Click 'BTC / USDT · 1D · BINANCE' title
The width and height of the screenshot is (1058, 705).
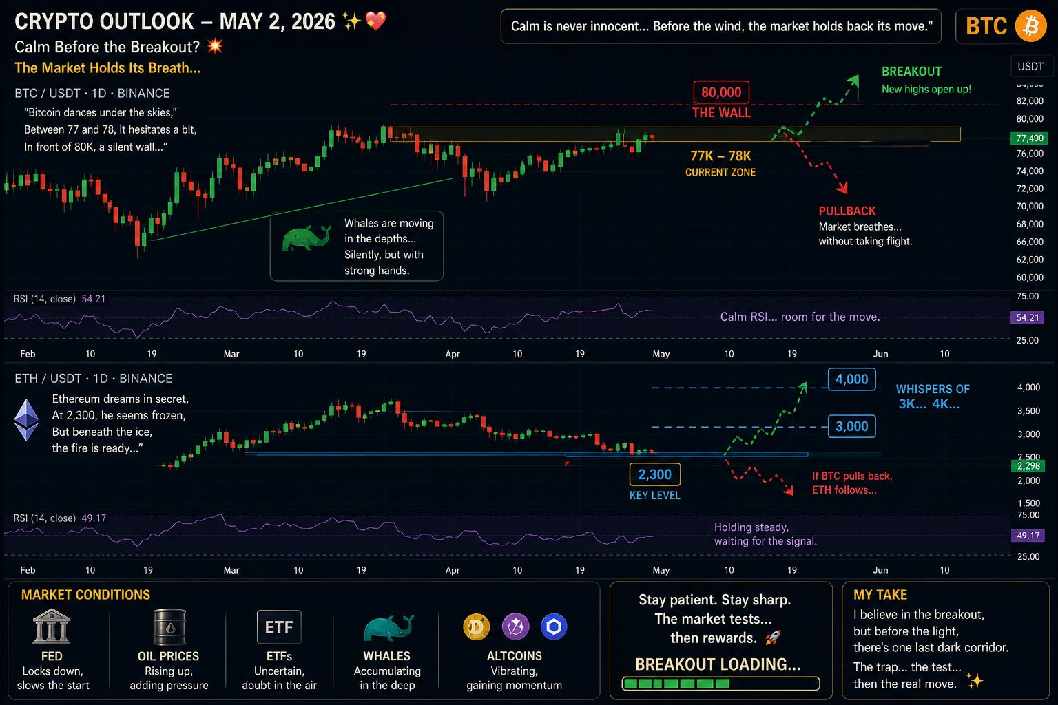[92, 93]
